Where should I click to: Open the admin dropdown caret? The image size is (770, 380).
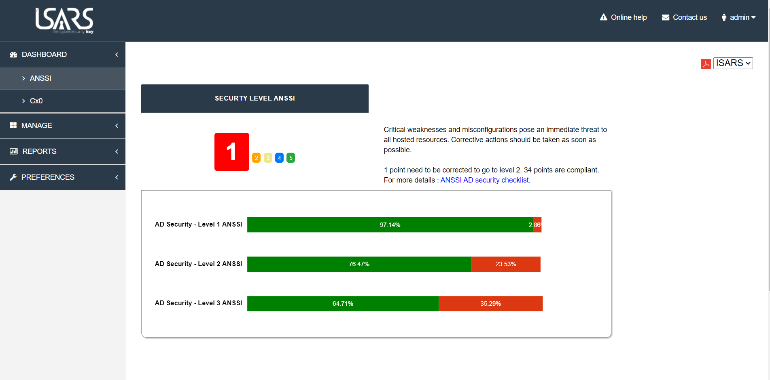tap(753, 17)
